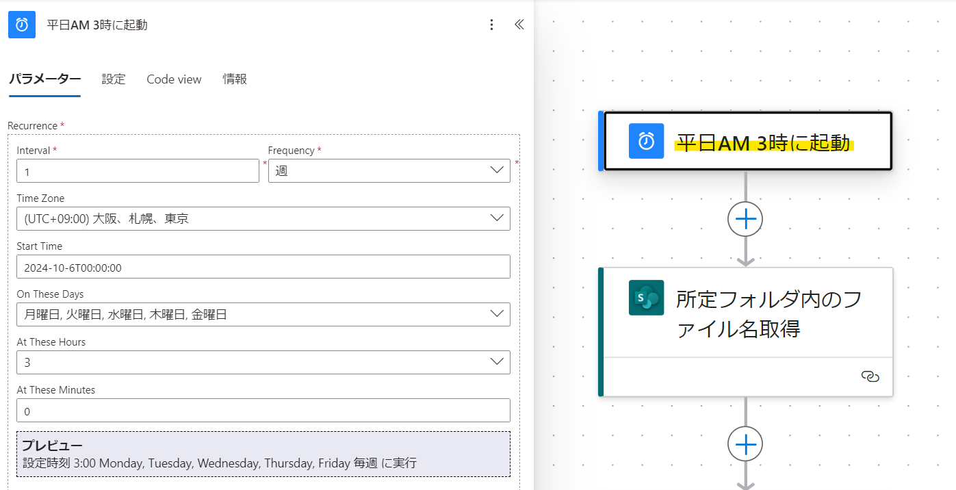Insert an action with the plus below the SharePoint card
956x490 pixels.
point(745,445)
